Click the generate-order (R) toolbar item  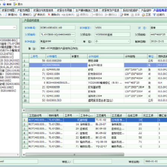[x=68, y=15]
